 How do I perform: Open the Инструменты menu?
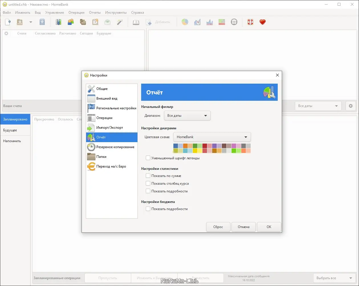116,13
